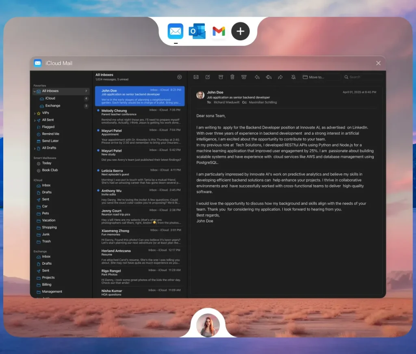Open Xiaomeng Zhong Fun memories email
416x354 pixels.
pyautogui.click(x=140, y=237)
